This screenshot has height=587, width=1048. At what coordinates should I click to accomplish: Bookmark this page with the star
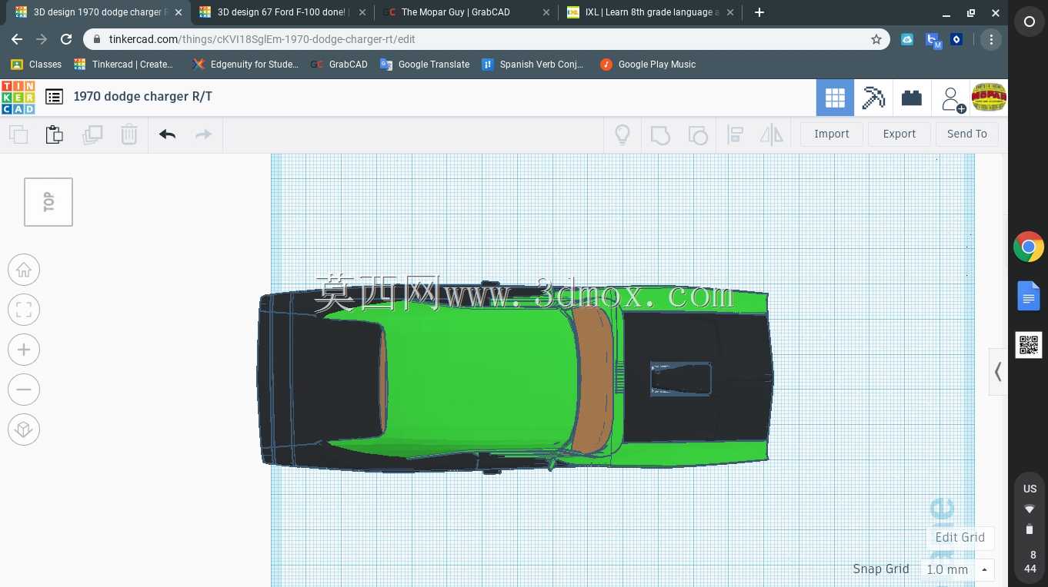(x=876, y=39)
